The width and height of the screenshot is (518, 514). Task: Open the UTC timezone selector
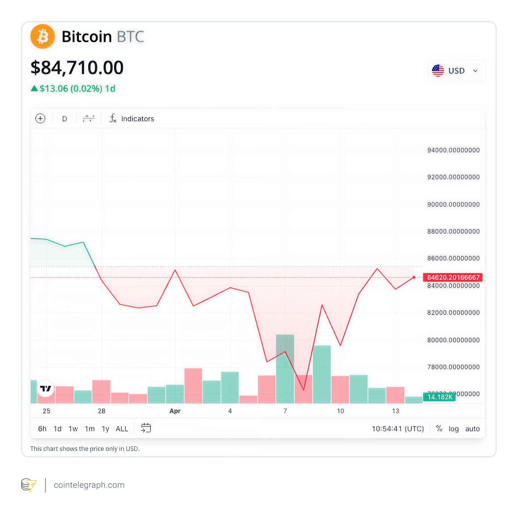click(398, 429)
